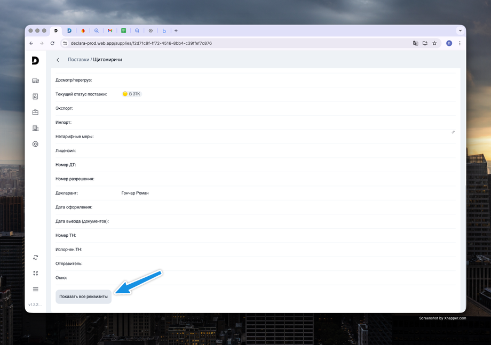Go back using the page chevron arrow

[x=58, y=60]
